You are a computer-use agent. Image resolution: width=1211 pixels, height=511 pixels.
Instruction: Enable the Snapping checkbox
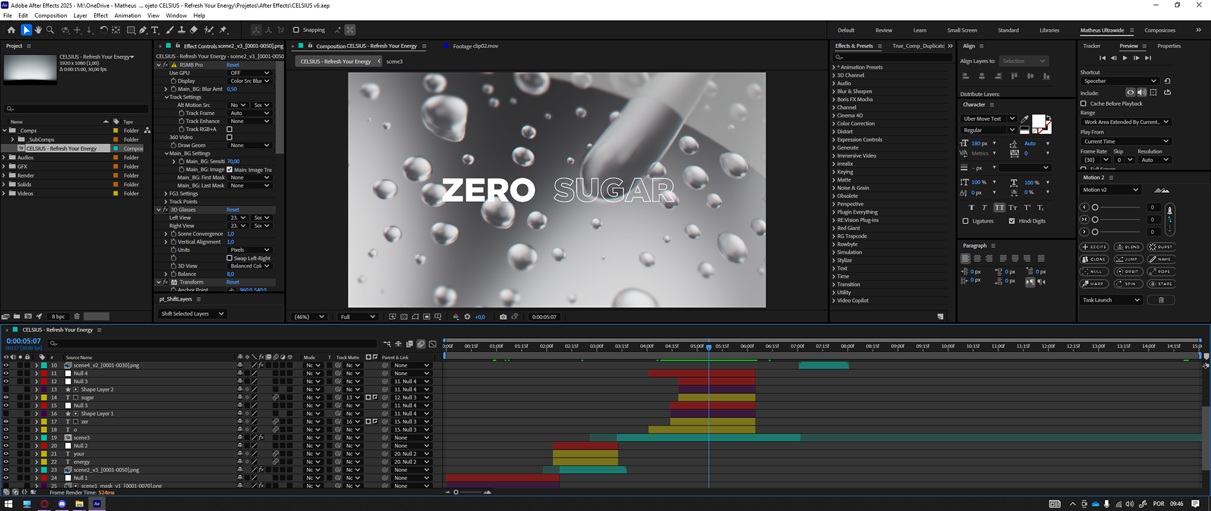[x=296, y=30]
